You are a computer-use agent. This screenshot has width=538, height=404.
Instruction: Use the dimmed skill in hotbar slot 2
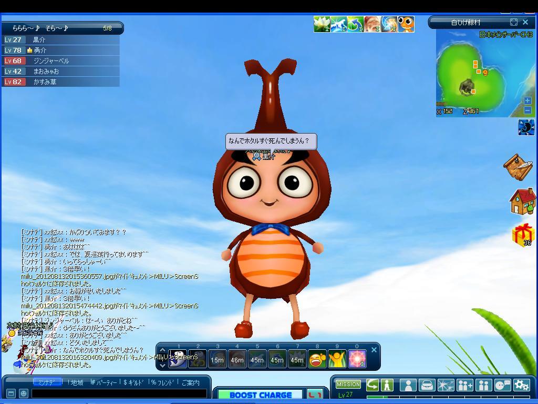coord(198,359)
